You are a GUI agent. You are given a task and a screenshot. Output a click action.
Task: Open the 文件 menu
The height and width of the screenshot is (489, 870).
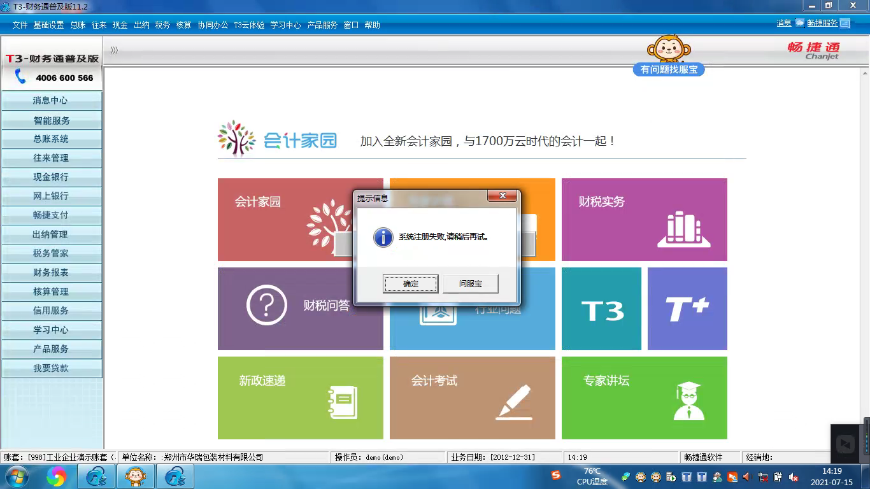coord(20,25)
